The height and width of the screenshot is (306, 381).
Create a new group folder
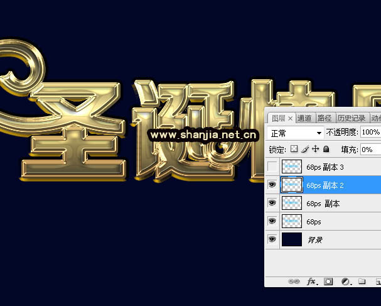coord(362,281)
